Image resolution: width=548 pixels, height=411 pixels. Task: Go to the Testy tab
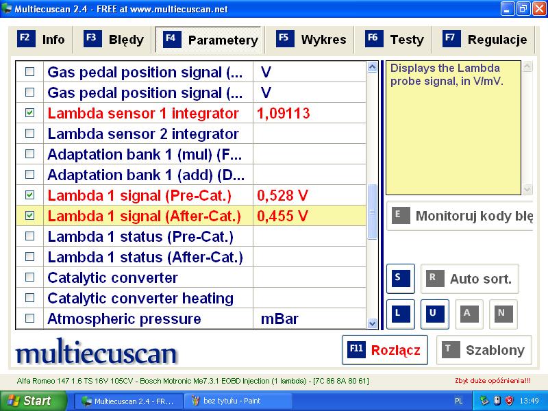click(393, 40)
